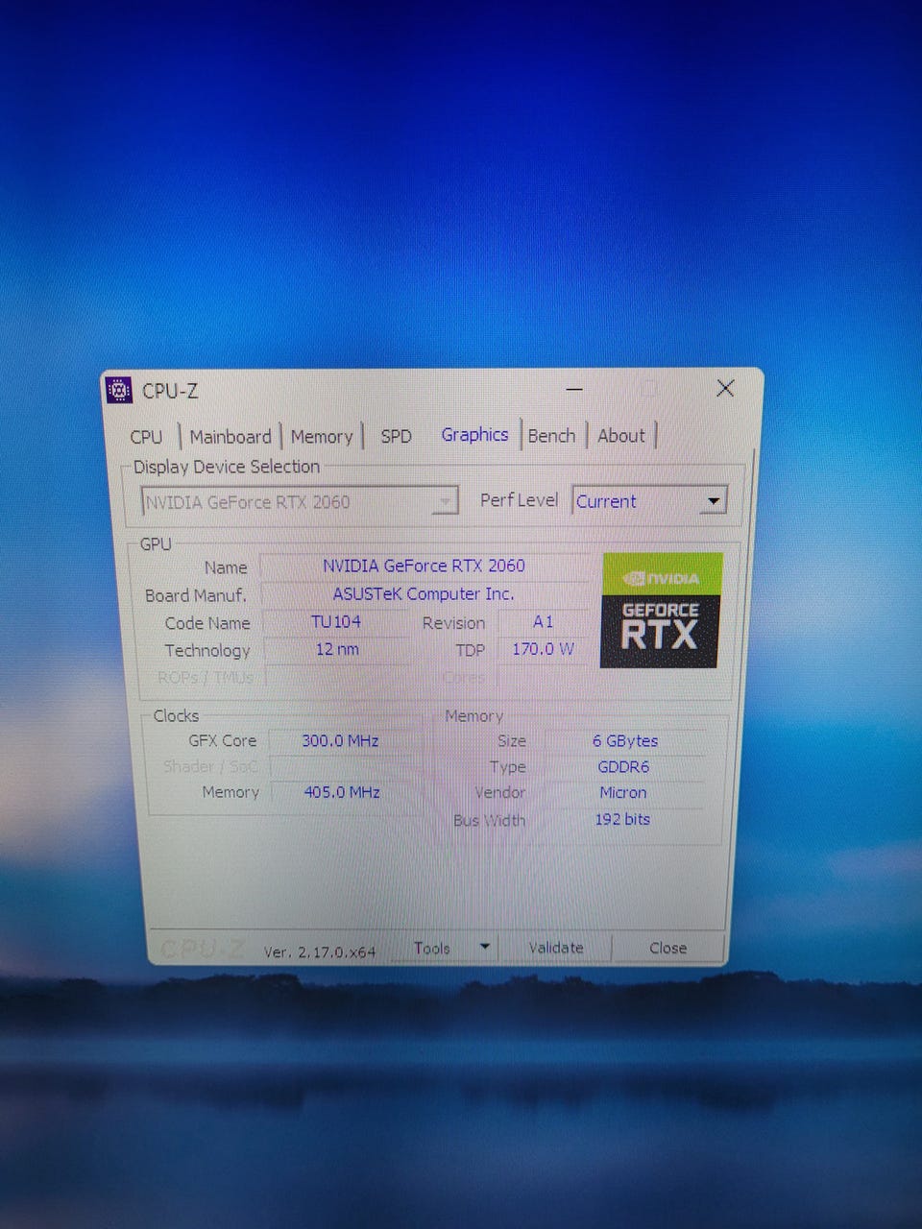Screen dimensions: 922x1229
Task: Open the Memory tab
Action: coord(322,437)
